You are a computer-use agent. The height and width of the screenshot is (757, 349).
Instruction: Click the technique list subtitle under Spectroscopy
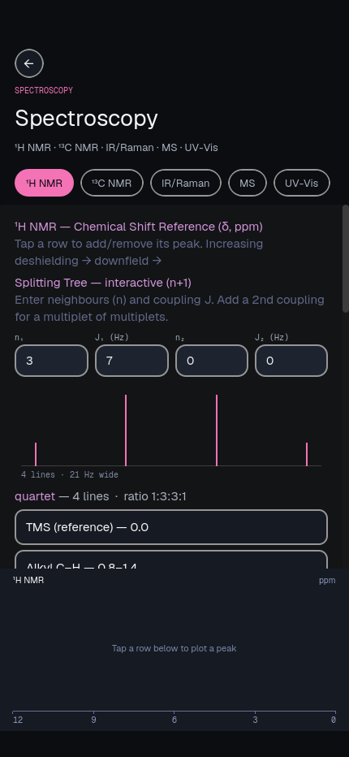pos(116,148)
